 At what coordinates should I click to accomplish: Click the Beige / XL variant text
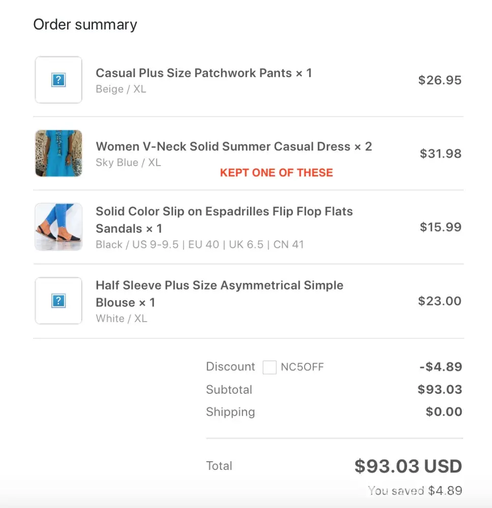click(121, 89)
